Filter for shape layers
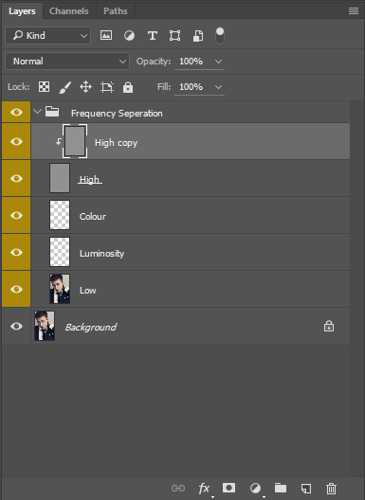 point(174,36)
